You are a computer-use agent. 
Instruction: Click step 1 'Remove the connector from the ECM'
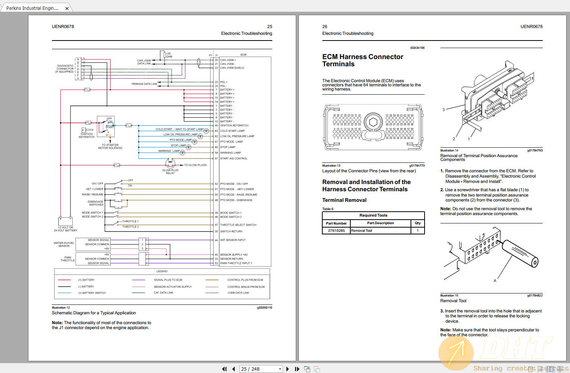(x=488, y=176)
